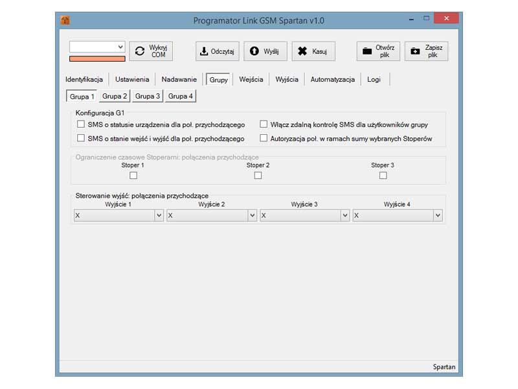Viewport: 518px width, 389px height.
Task: Select the Grupa 1 sub-tab
Action: coord(82,97)
